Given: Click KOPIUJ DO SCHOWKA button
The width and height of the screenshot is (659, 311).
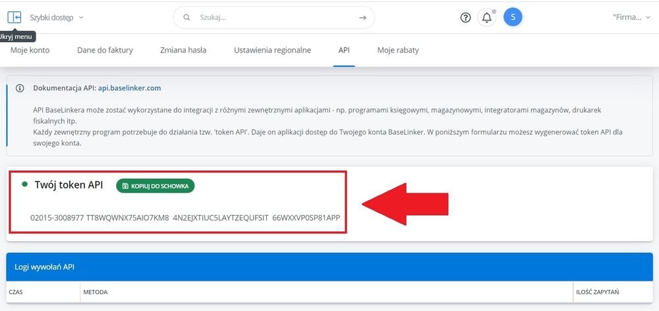Looking at the screenshot, I should (156, 186).
